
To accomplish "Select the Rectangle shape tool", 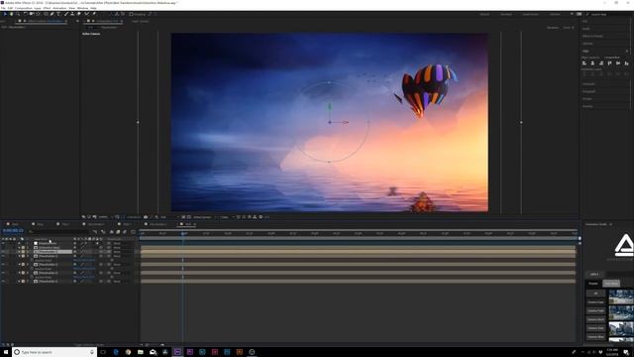I will [46, 14].
